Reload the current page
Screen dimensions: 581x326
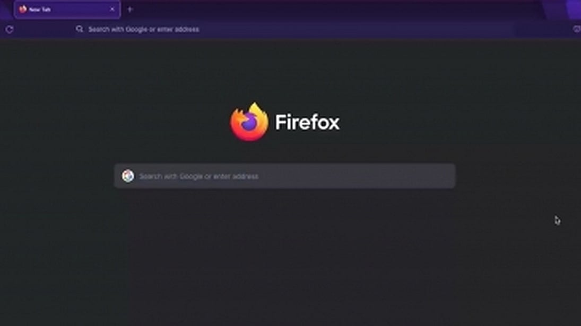click(9, 30)
